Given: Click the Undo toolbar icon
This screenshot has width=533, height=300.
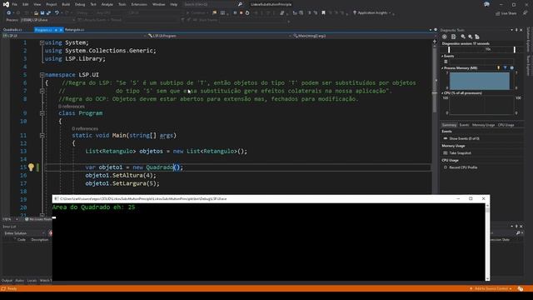Looking at the screenshot, I should point(57,13).
